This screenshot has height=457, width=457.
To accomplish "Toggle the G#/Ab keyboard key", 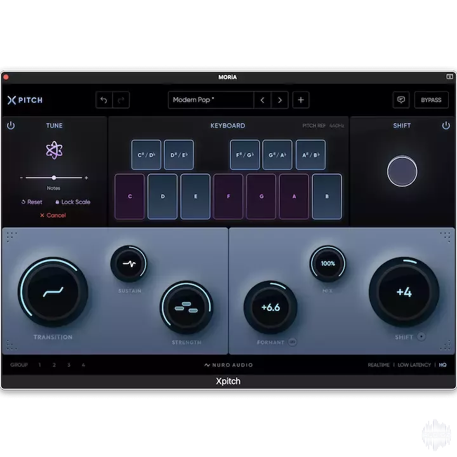I will [x=277, y=155].
